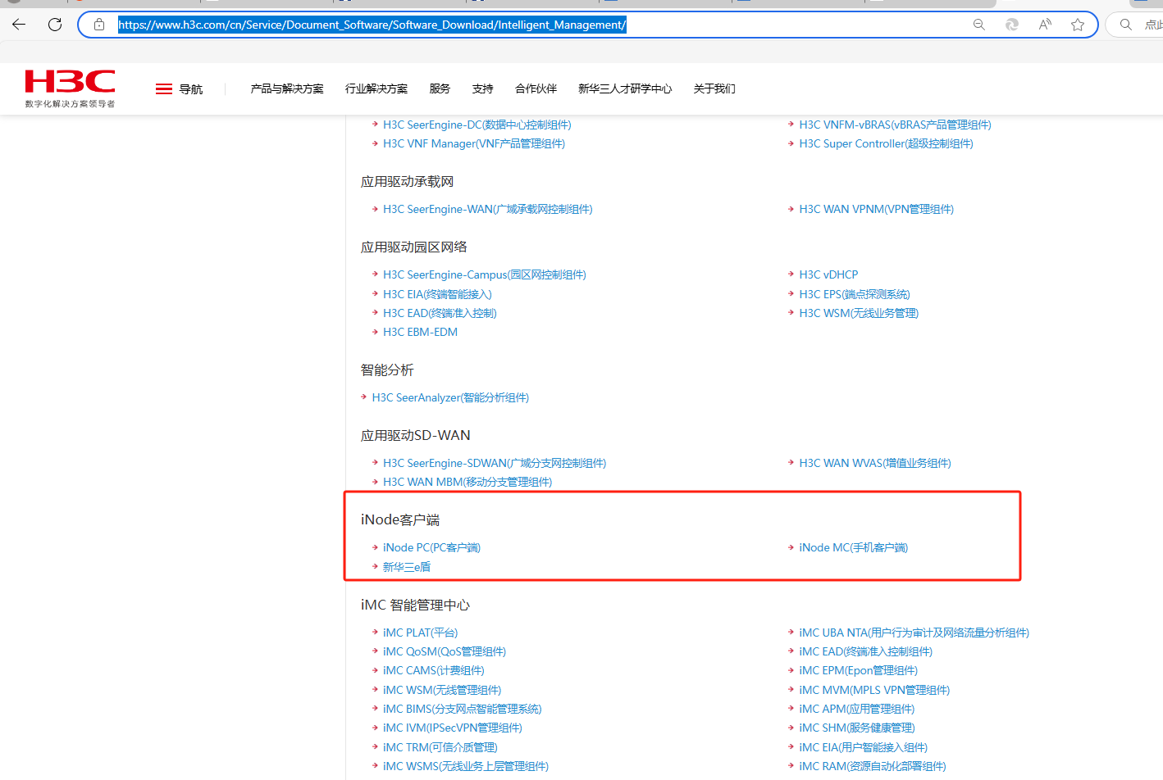
Task: Click the Edge logo icon in address bar
Action: pyautogui.click(x=1012, y=25)
